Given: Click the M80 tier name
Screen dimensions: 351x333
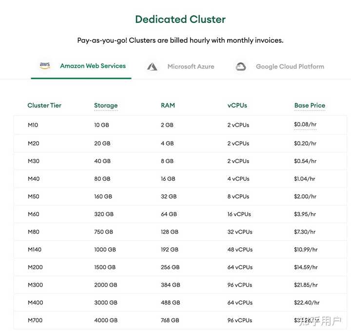Looking at the screenshot, I should click(x=34, y=232).
